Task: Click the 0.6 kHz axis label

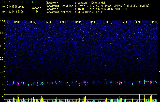Action: (2, 97)
